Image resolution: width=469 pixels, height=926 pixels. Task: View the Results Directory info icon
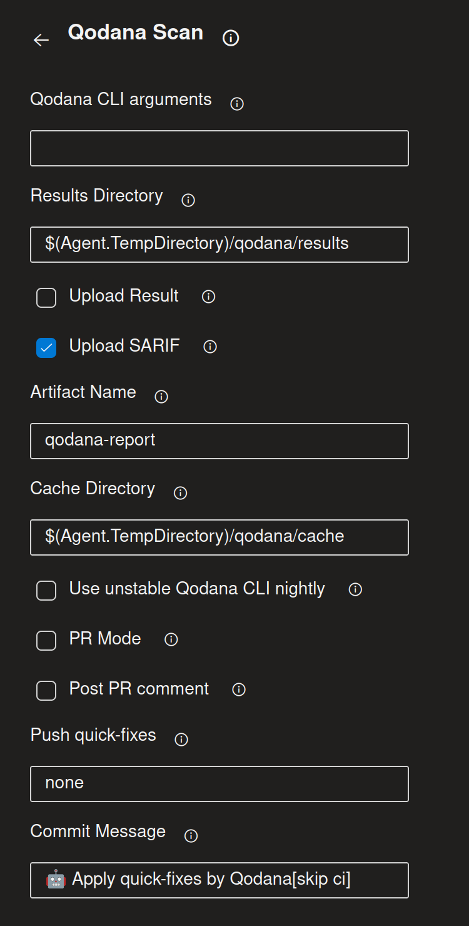[188, 200]
